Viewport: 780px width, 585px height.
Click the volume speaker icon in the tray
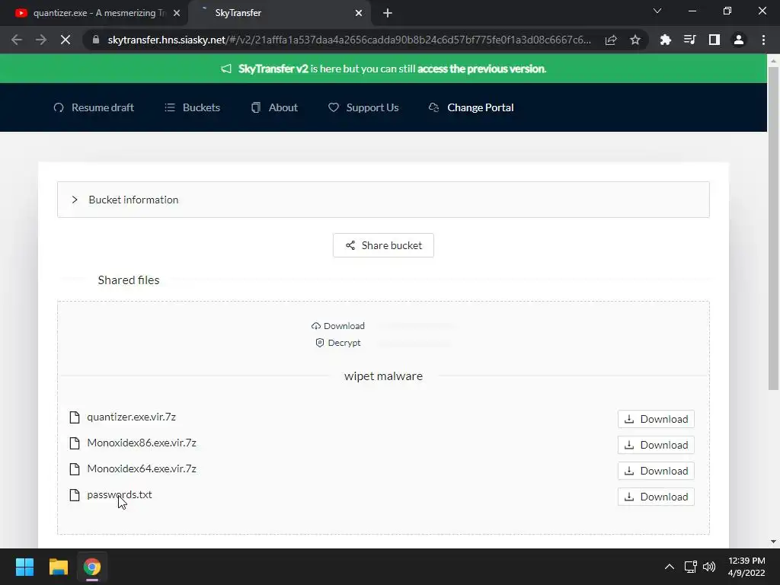(709, 567)
